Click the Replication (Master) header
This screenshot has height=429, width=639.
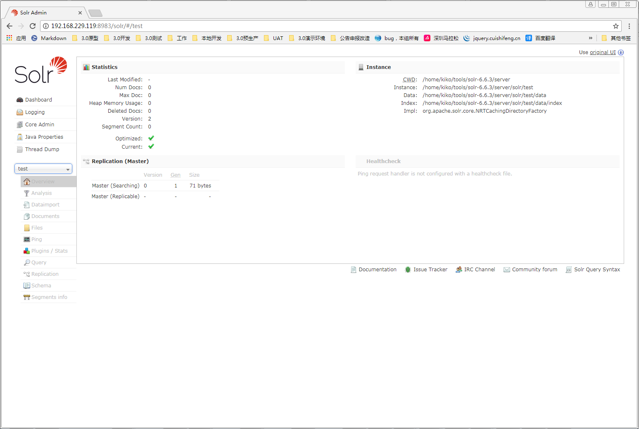point(213,161)
